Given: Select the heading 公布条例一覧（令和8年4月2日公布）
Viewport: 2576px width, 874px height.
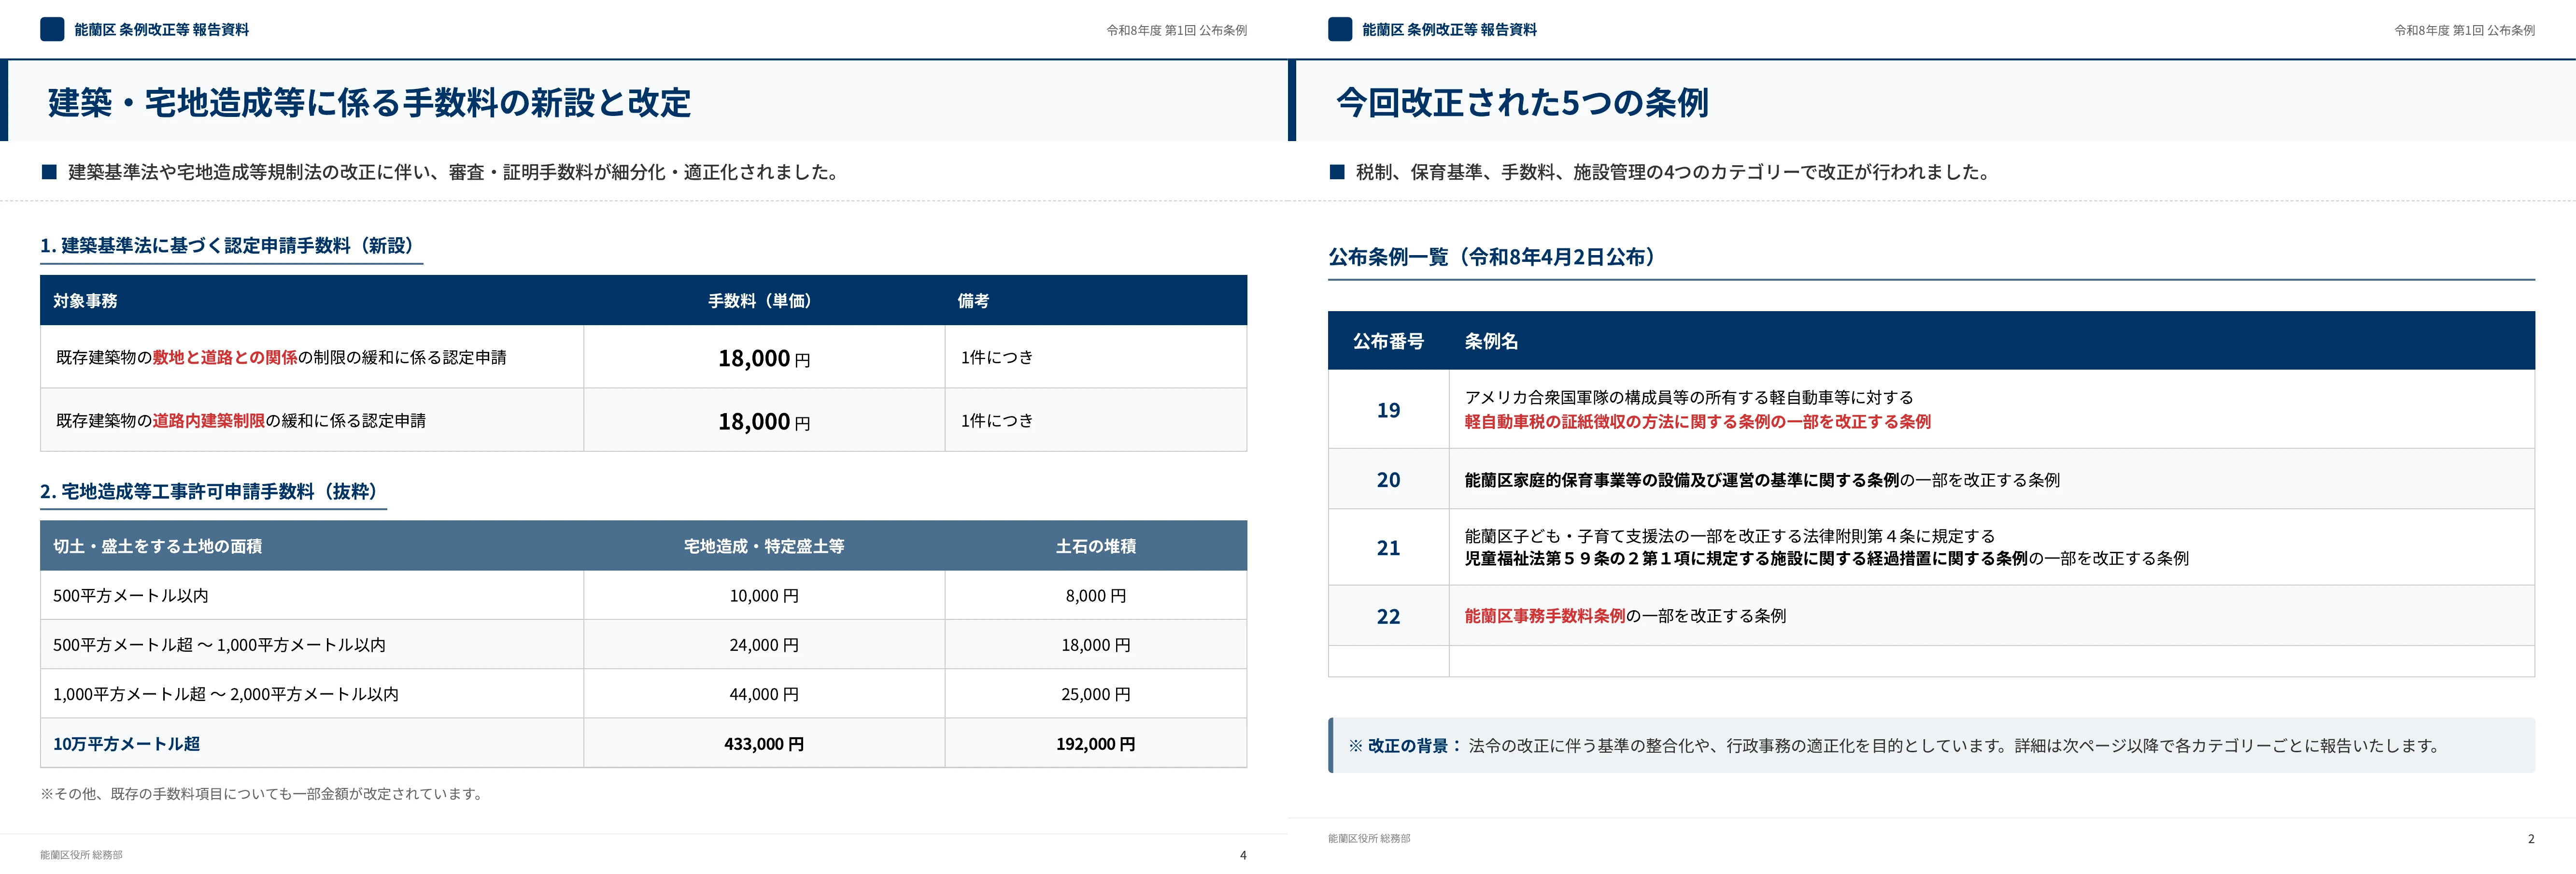Looking at the screenshot, I should pos(1494,257).
